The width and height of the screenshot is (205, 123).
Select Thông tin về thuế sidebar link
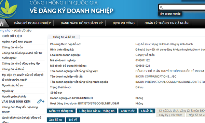coord(13,69)
